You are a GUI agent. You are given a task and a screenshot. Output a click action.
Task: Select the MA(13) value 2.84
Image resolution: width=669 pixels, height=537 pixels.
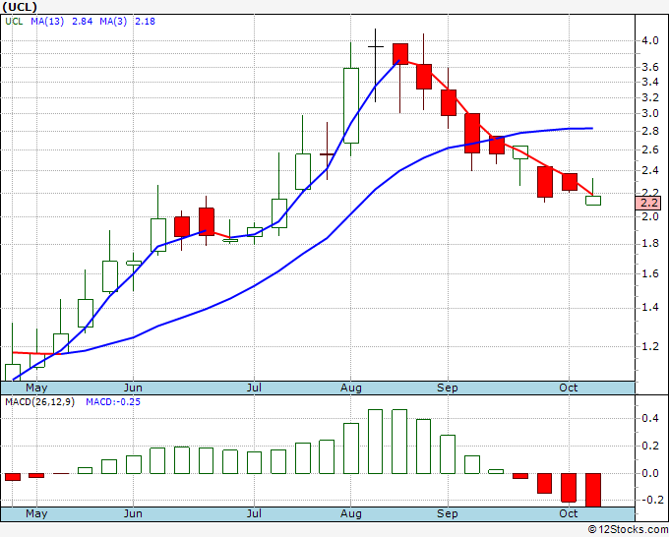(x=83, y=22)
